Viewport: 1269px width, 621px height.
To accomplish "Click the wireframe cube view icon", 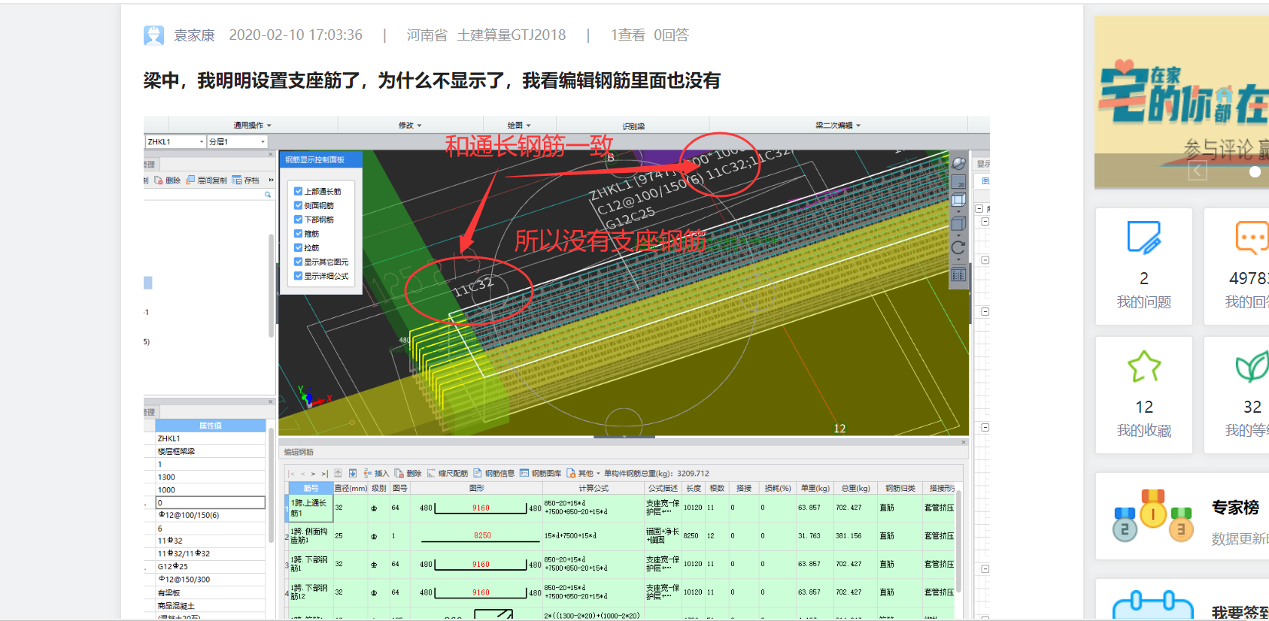I will 958,200.
